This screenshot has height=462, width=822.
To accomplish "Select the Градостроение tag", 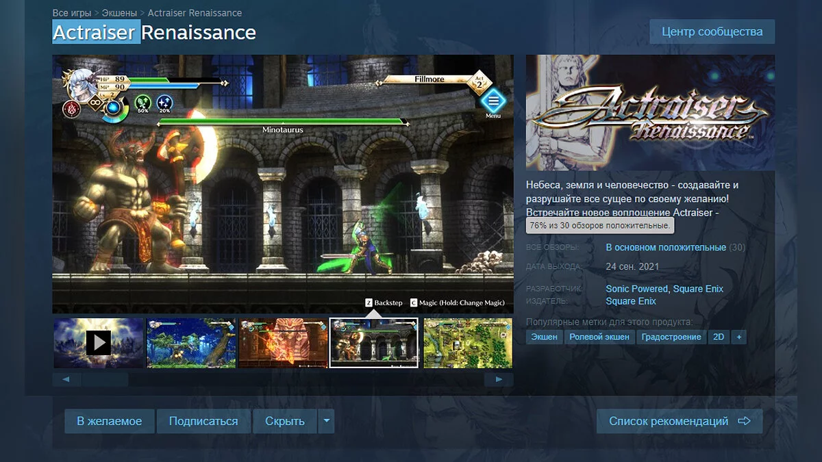I will [x=671, y=337].
